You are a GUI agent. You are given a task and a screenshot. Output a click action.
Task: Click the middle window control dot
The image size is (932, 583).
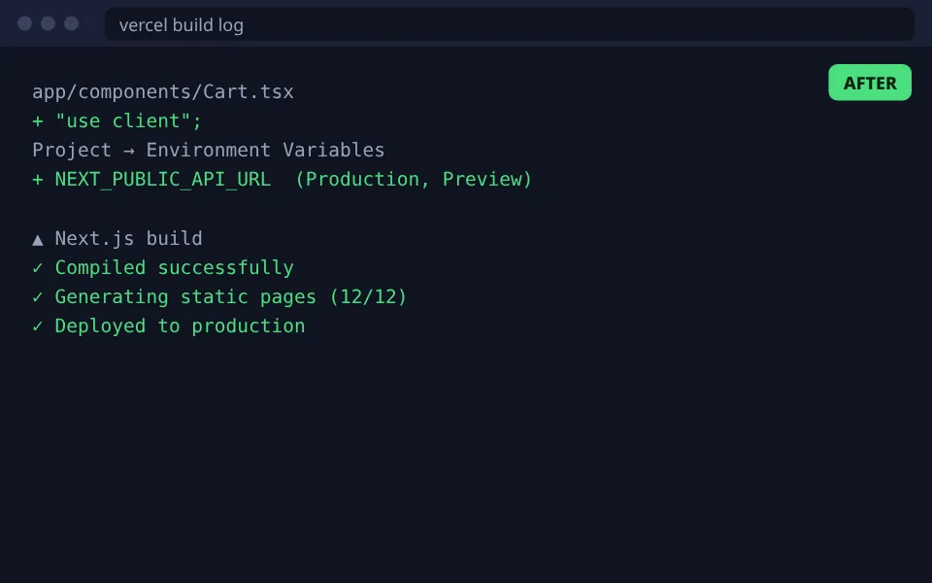tap(49, 23)
